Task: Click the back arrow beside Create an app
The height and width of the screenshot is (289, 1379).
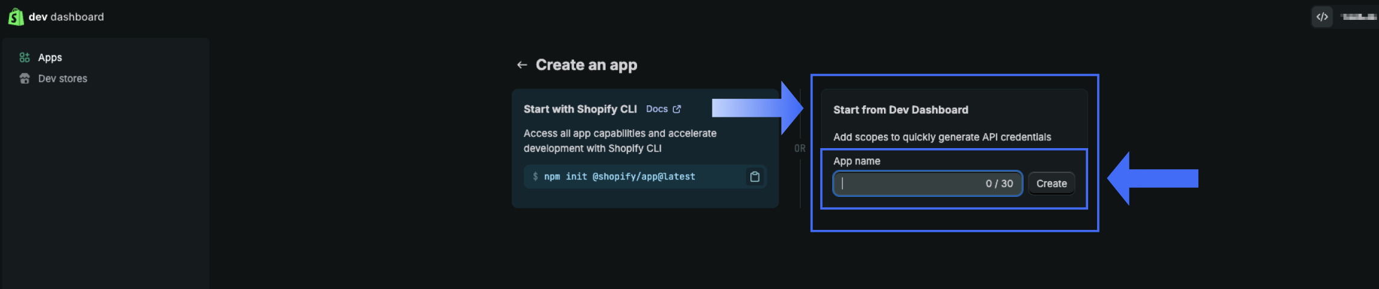Action: coord(522,65)
